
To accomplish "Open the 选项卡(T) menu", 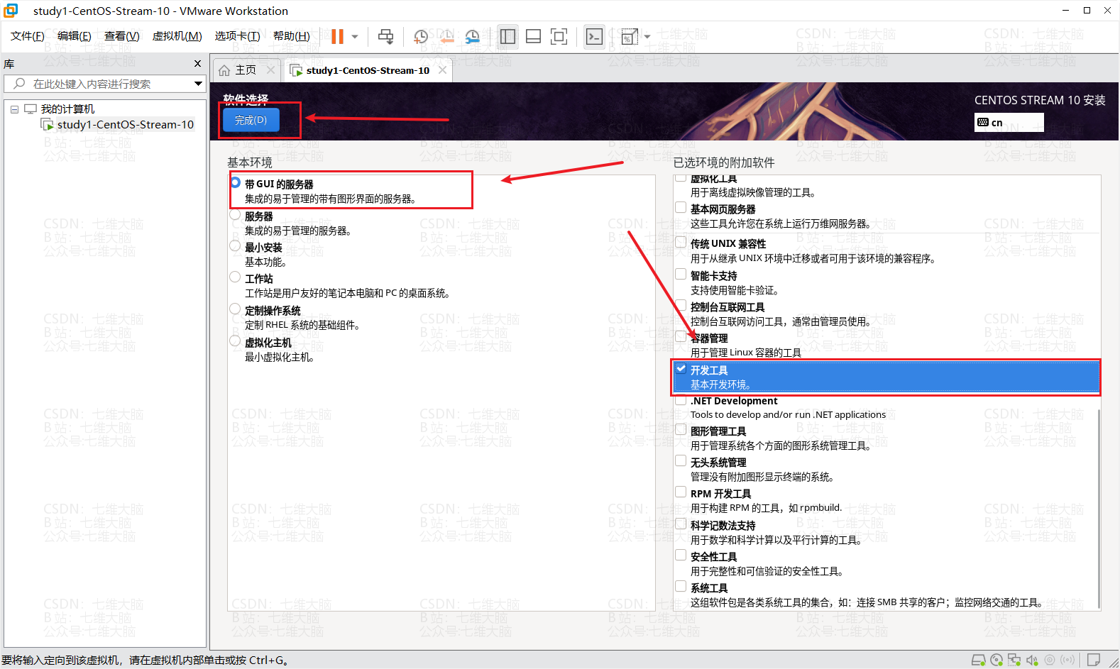I will (x=237, y=36).
